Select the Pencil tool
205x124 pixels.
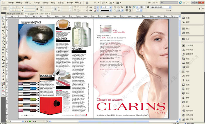[3, 41]
